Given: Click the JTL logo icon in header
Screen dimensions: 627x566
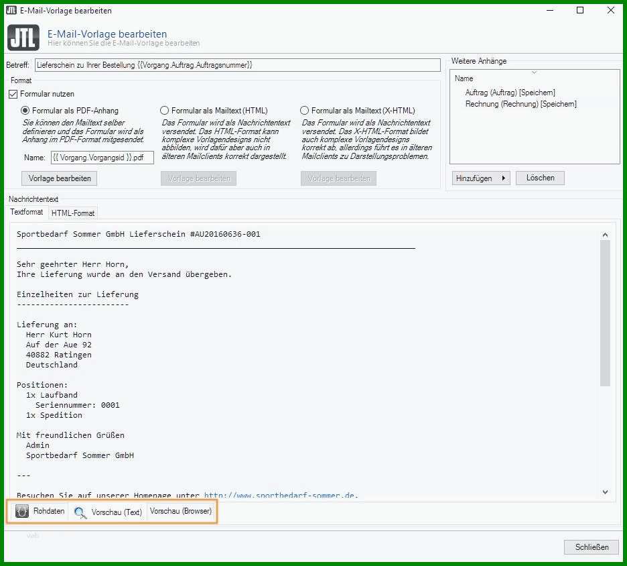Looking at the screenshot, I should pyautogui.click(x=23, y=38).
